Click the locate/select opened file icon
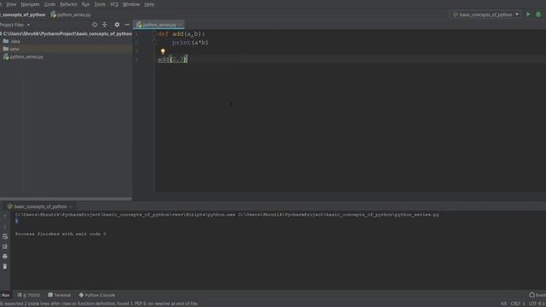This screenshot has height=307, width=546. (x=95, y=25)
